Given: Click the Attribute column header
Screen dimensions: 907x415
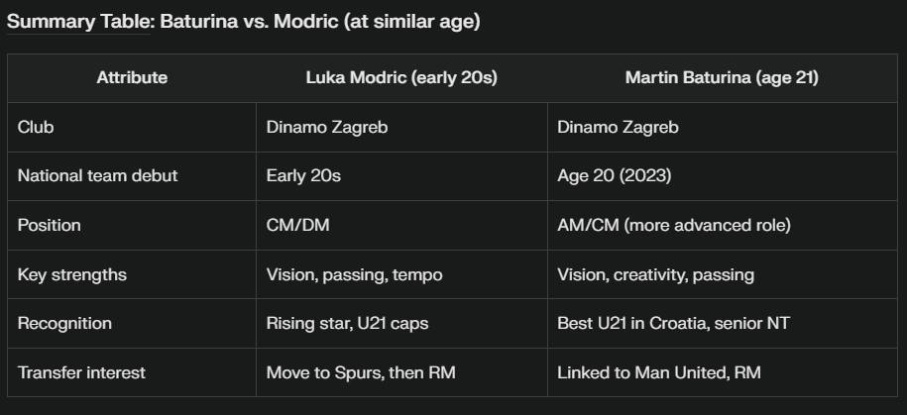Looking at the screenshot, I should coord(132,78).
